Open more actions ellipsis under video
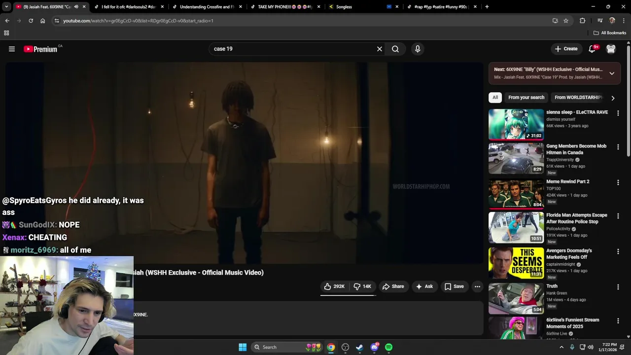Image resolution: width=631 pixels, height=355 pixels. point(477,286)
